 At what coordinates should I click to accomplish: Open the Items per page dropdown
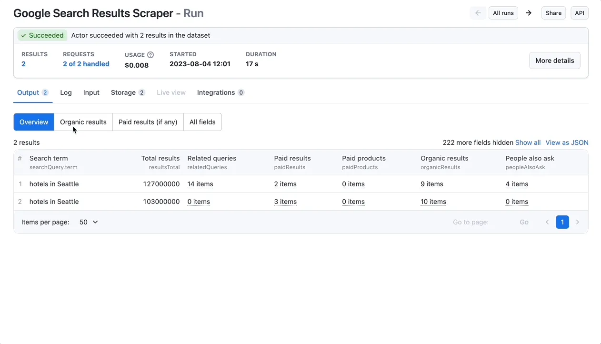[89, 222]
